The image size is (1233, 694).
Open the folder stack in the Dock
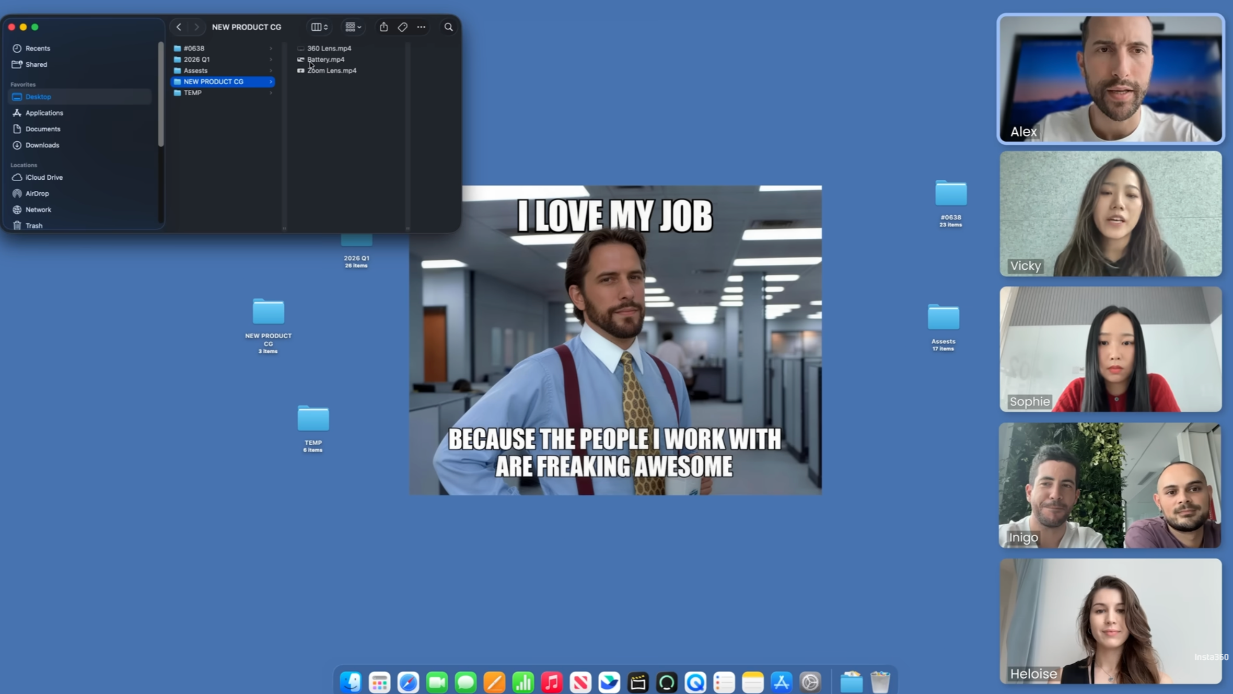coord(852,683)
